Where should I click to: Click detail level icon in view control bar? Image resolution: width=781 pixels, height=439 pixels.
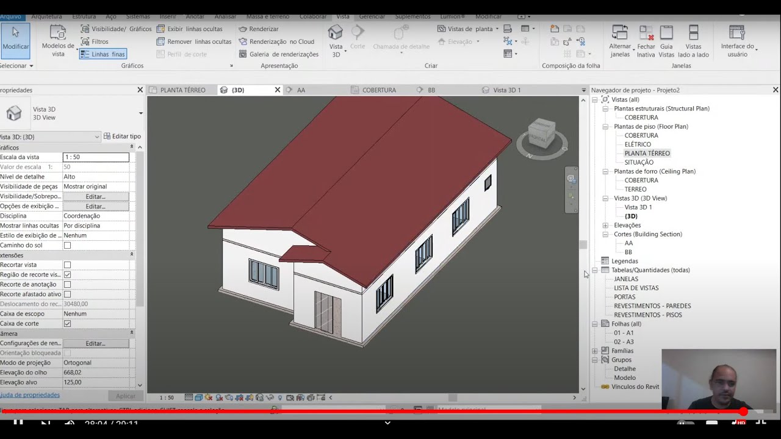tap(189, 398)
